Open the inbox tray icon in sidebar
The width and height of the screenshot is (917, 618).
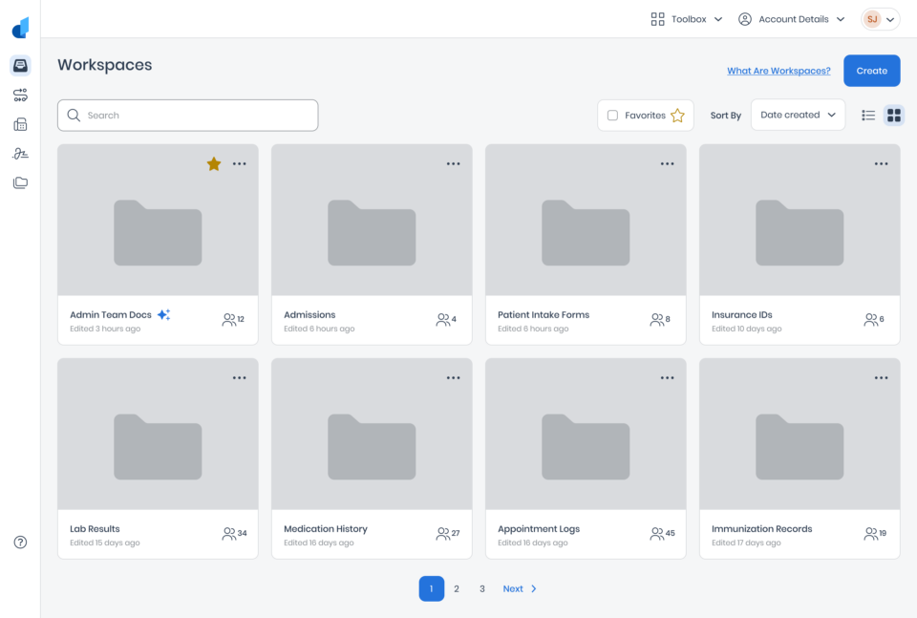20,66
